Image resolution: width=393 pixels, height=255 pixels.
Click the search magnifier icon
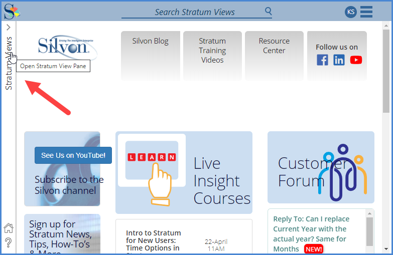(x=269, y=11)
